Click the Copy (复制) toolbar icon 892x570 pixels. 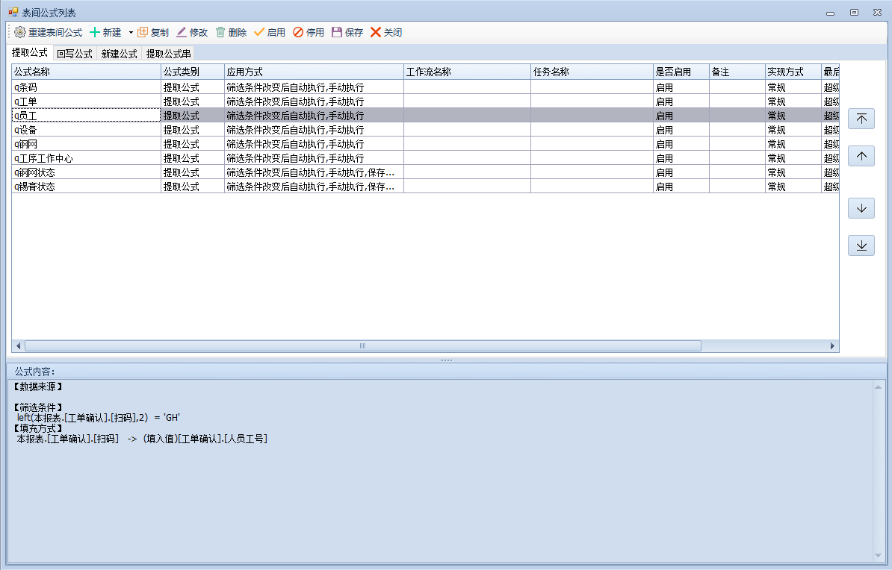[x=143, y=33]
